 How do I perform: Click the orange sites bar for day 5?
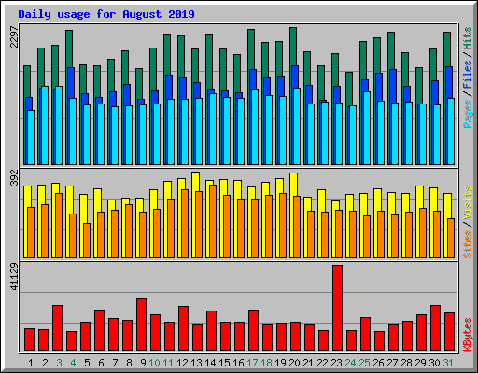pyautogui.click(x=87, y=241)
